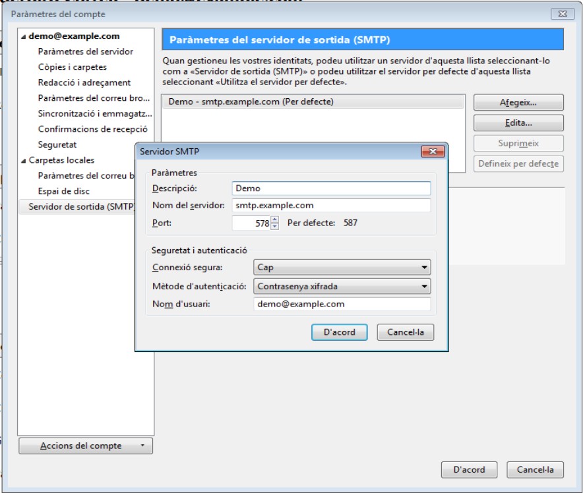Click the Suprimeix button
The height and width of the screenshot is (493, 583).
click(518, 144)
